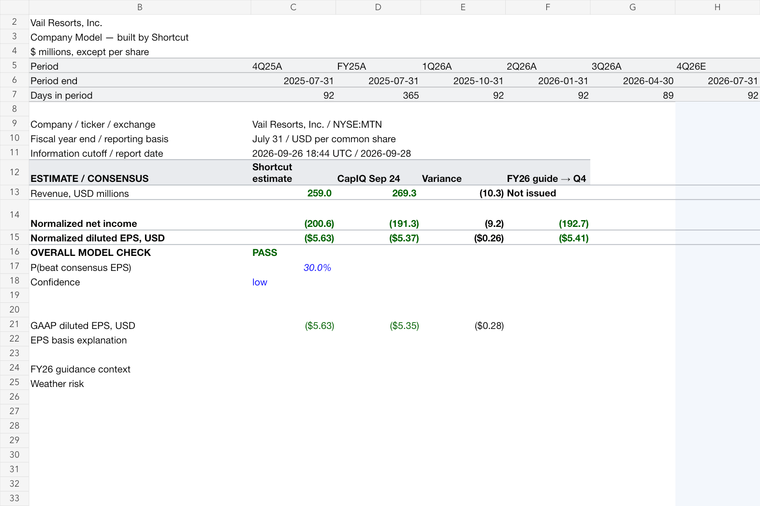
Task: Select consensus revenue value 269.3
Action: coord(378,193)
